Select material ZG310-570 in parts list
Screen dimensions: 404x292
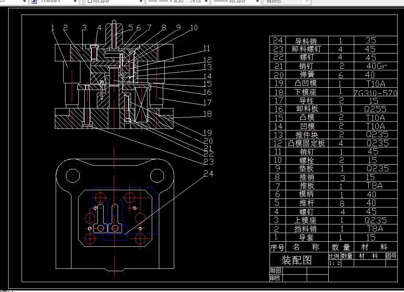click(x=376, y=93)
